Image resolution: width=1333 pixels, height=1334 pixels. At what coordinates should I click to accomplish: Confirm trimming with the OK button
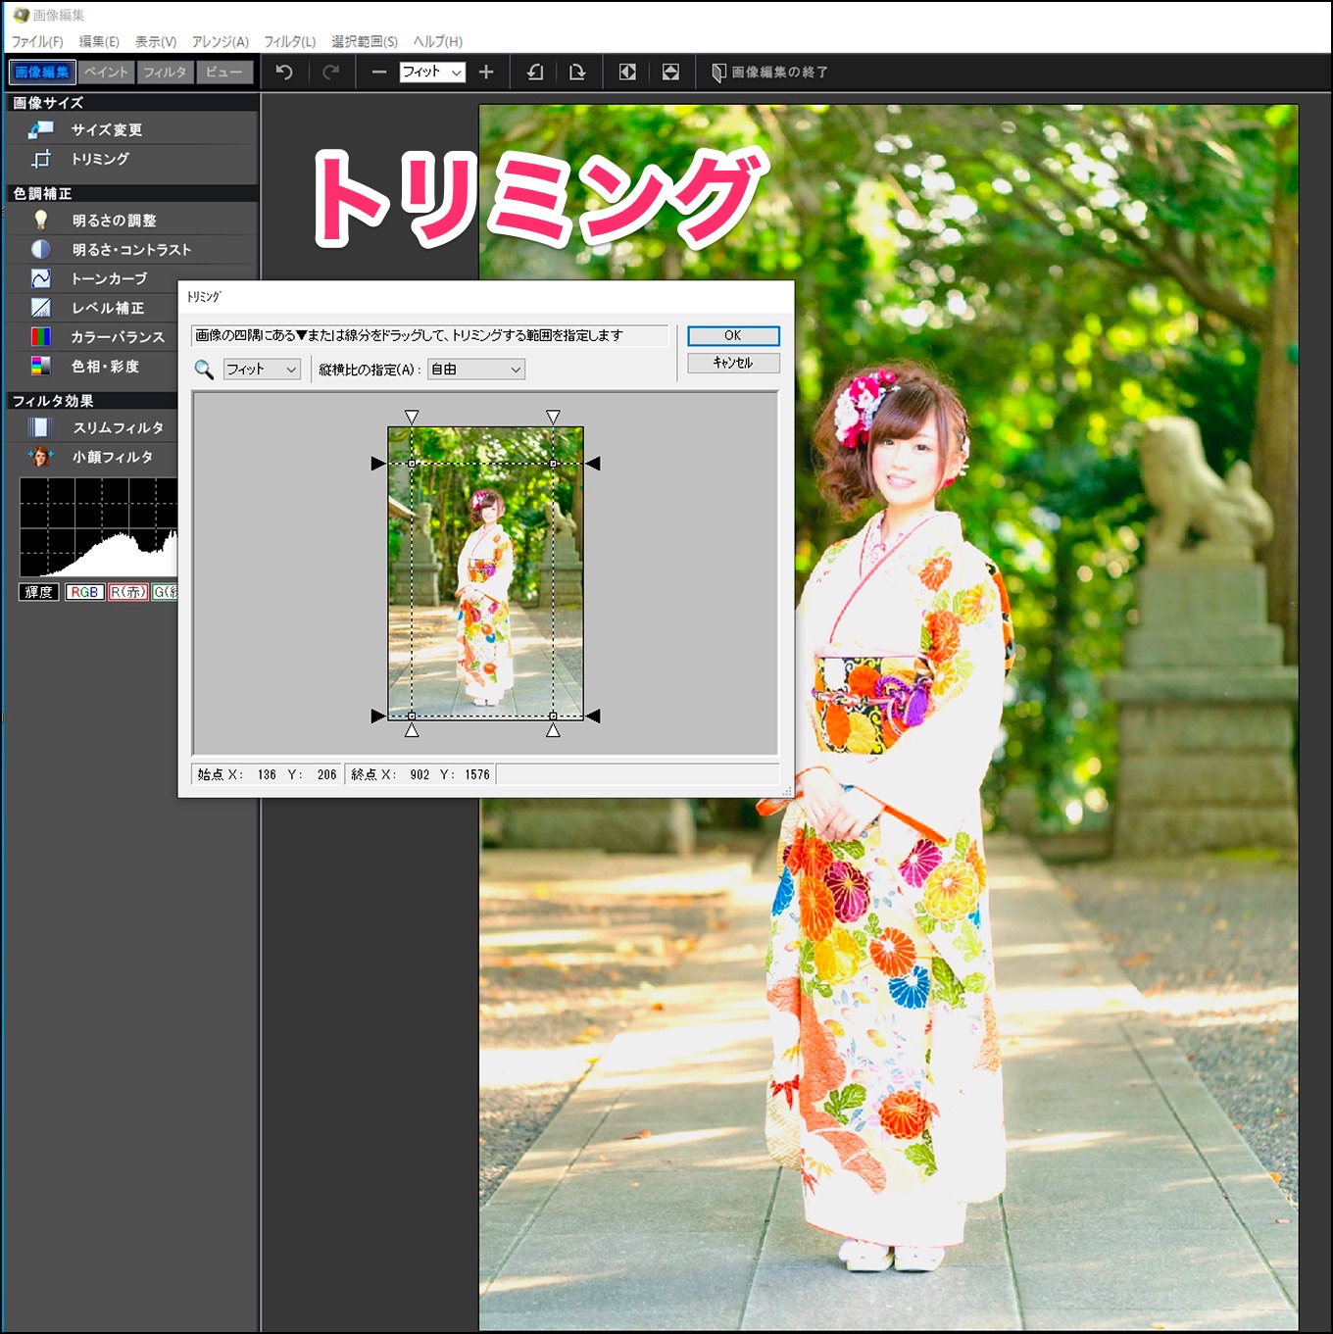(733, 335)
